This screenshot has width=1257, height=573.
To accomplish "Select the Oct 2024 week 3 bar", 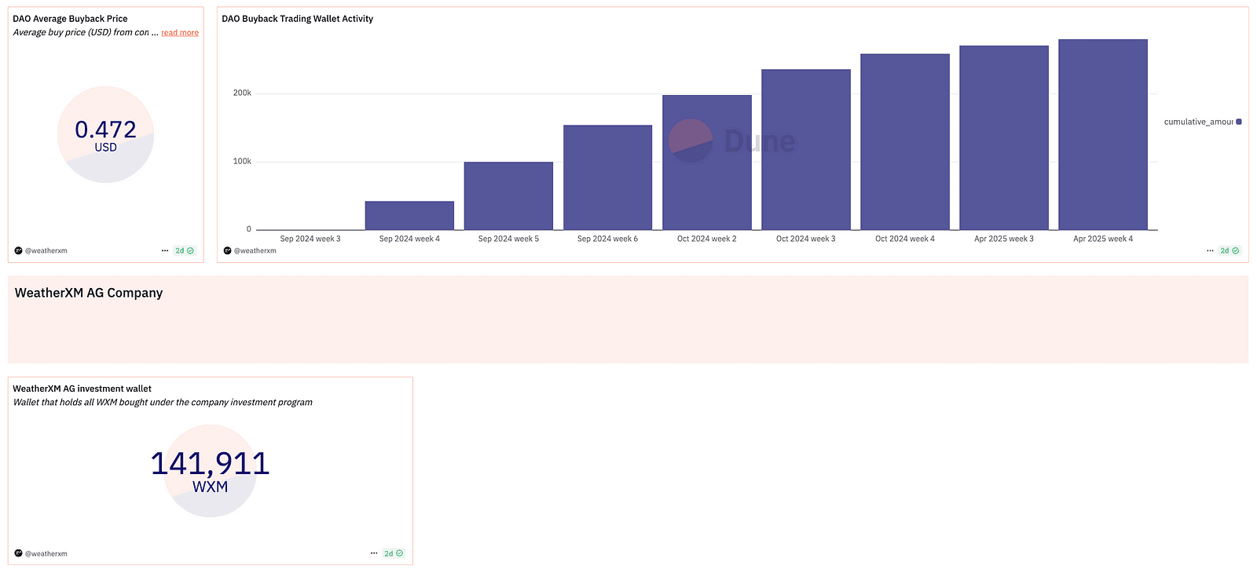I will coord(806,150).
